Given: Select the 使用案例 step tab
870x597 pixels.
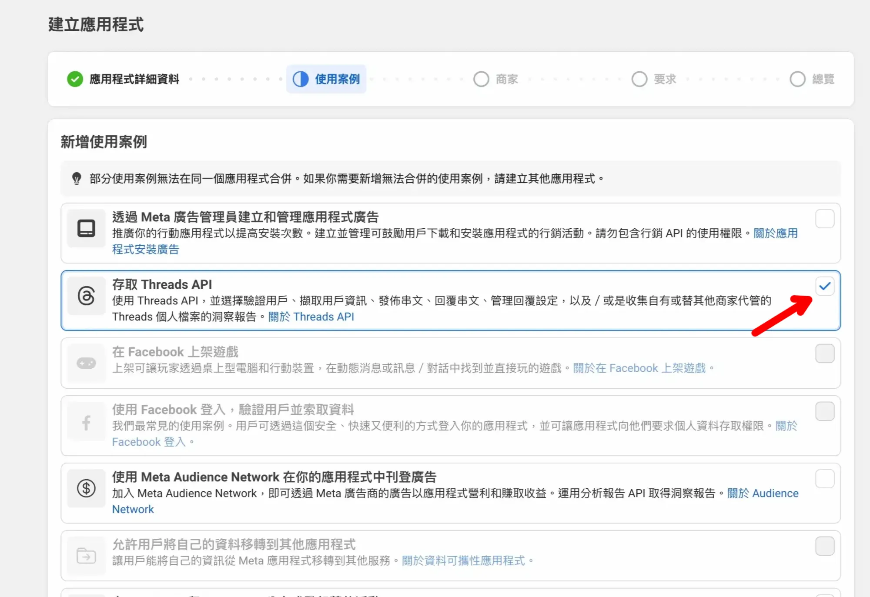Looking at the screenshot, I should pos(326,79).
